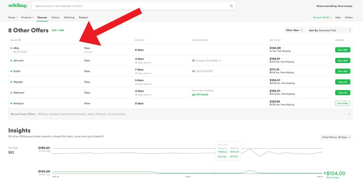
Task: Focus the product or store search field
Action: pyautogui.click(x=133, y=6)
